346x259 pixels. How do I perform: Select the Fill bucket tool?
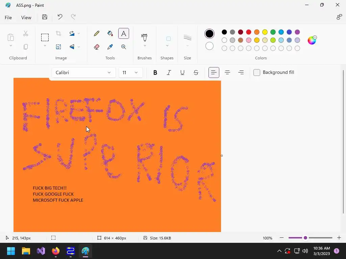click(x=110, y=33)
